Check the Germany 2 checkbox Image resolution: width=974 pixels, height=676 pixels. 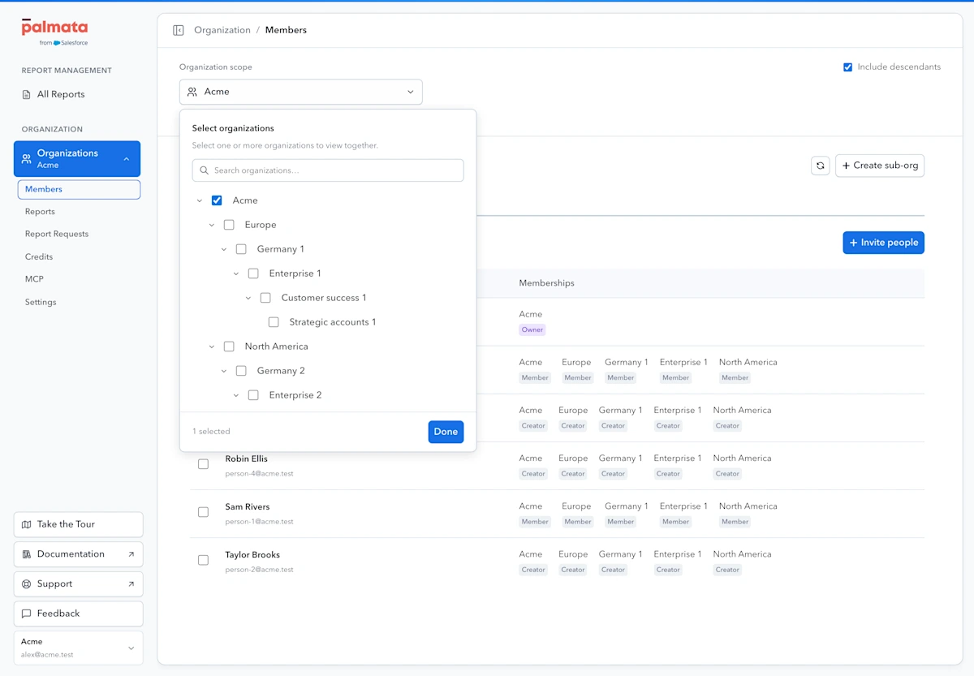pos(241,371)
